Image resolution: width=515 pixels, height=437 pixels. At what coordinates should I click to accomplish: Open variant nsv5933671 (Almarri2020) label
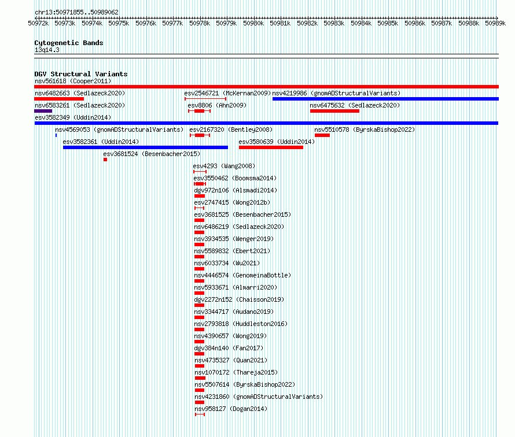pos(236,287)
